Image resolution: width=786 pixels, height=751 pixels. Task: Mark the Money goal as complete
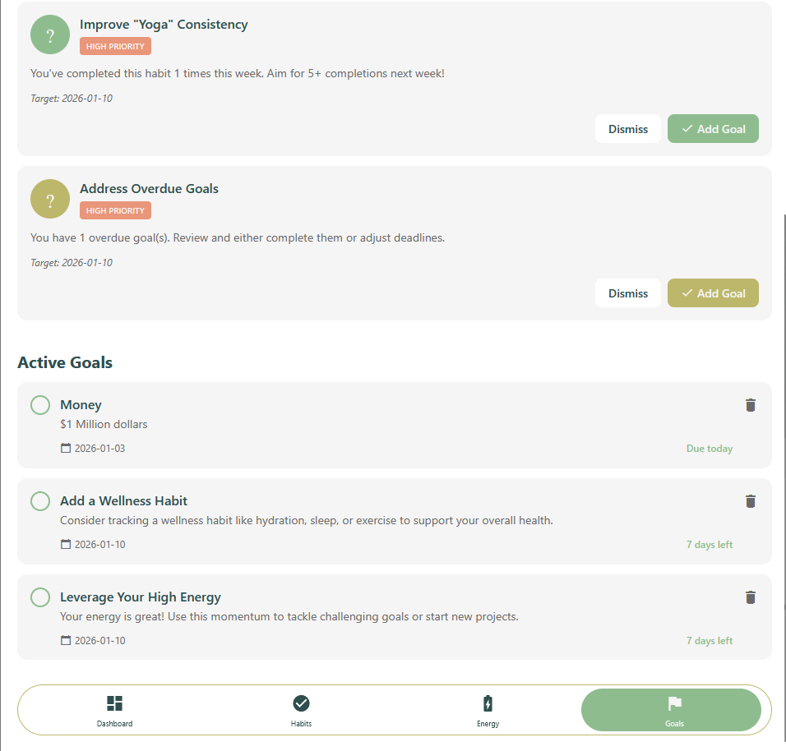[40, 405]
